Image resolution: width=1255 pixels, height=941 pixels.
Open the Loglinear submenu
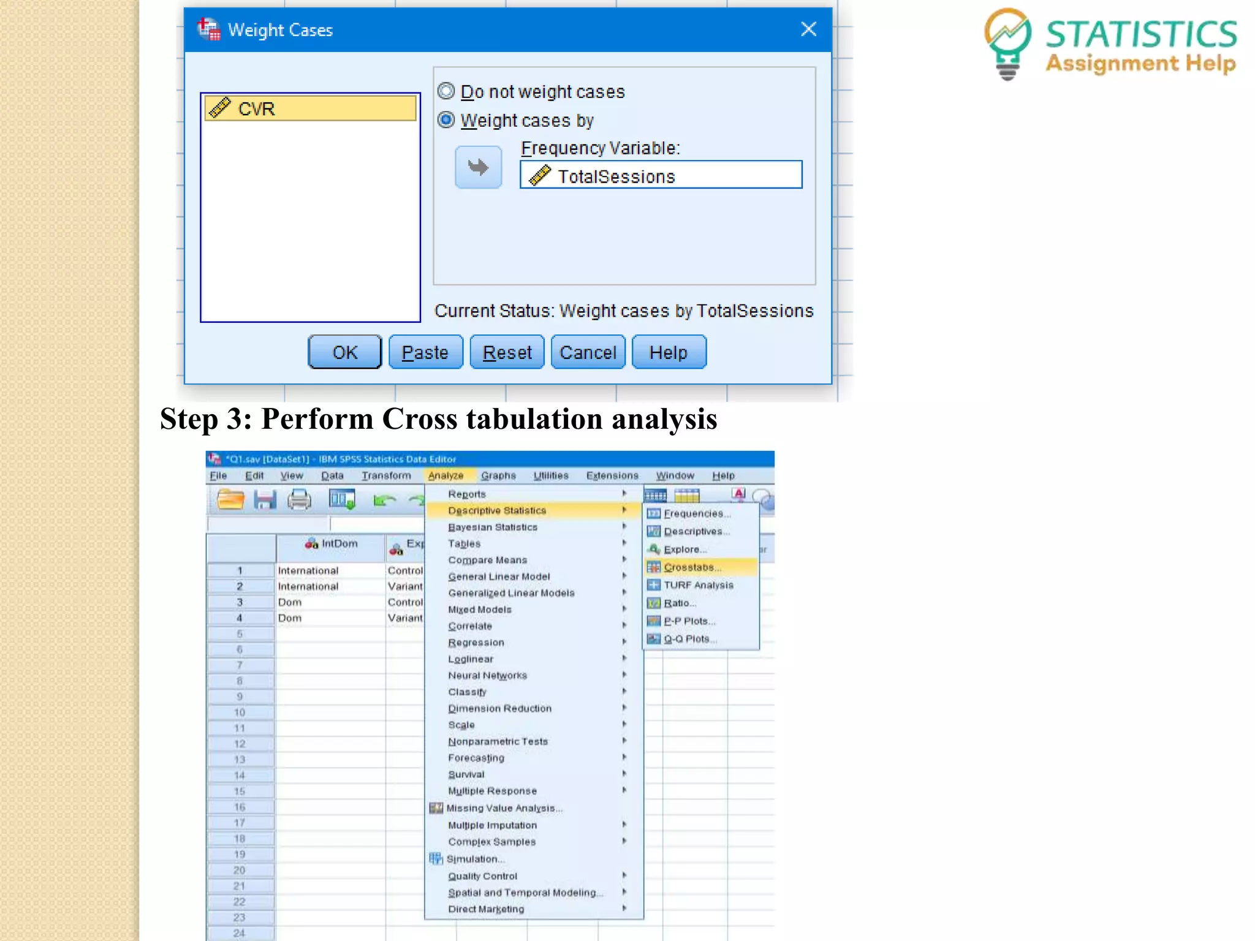pos(533,659)
